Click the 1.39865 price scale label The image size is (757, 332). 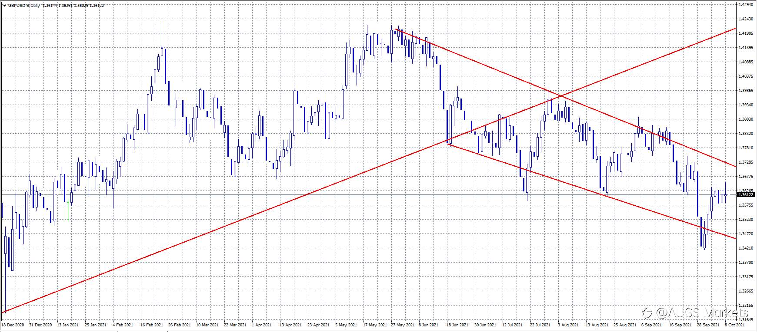[746, 90]
